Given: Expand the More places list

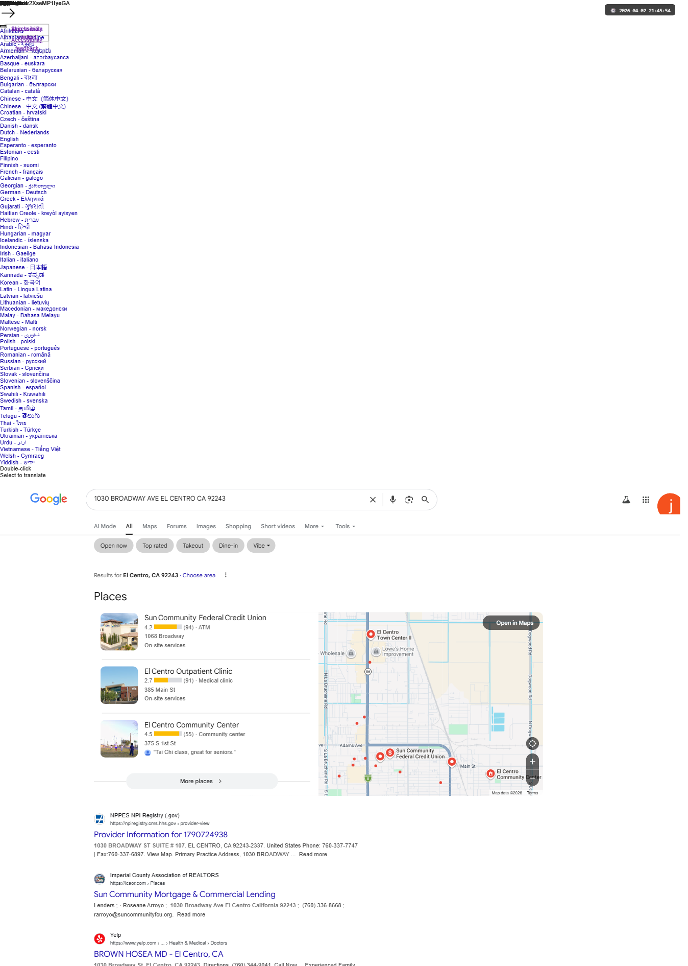Looking at the screenshot, I should pyautogui.click(x=202, y=781).
